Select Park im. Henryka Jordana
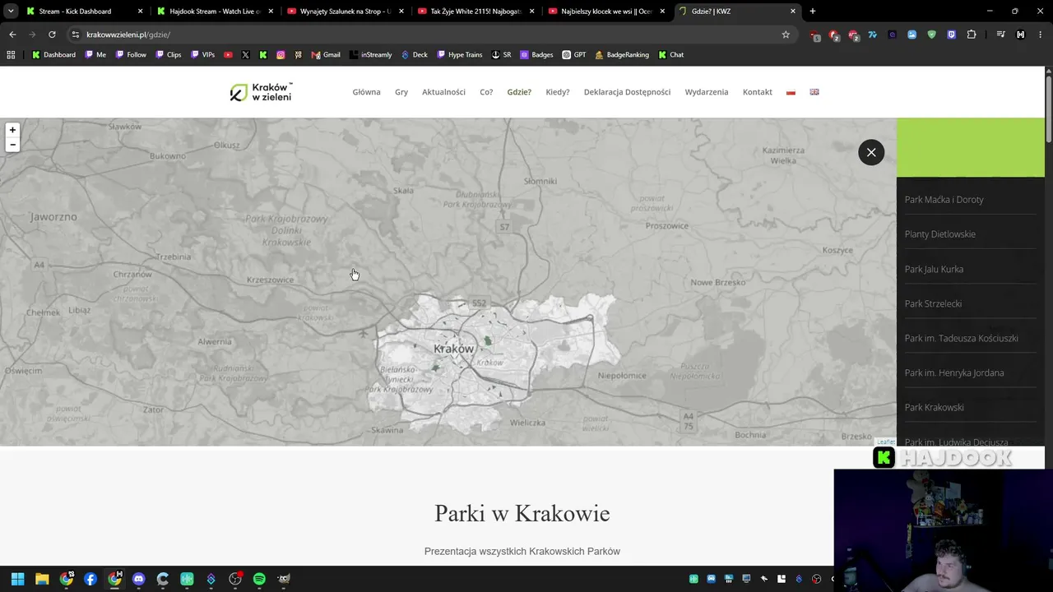The image size is (1053, 592). [953, 372]
